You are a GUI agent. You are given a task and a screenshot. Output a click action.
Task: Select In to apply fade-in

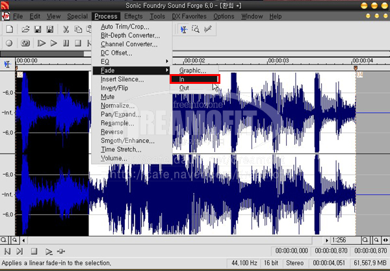pos(194,79)
